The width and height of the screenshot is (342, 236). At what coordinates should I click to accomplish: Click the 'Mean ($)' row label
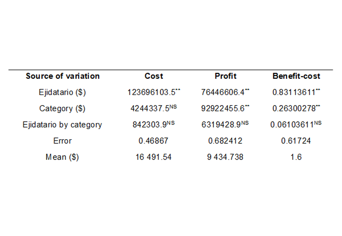pyautogui.click(x=62, y=157)
